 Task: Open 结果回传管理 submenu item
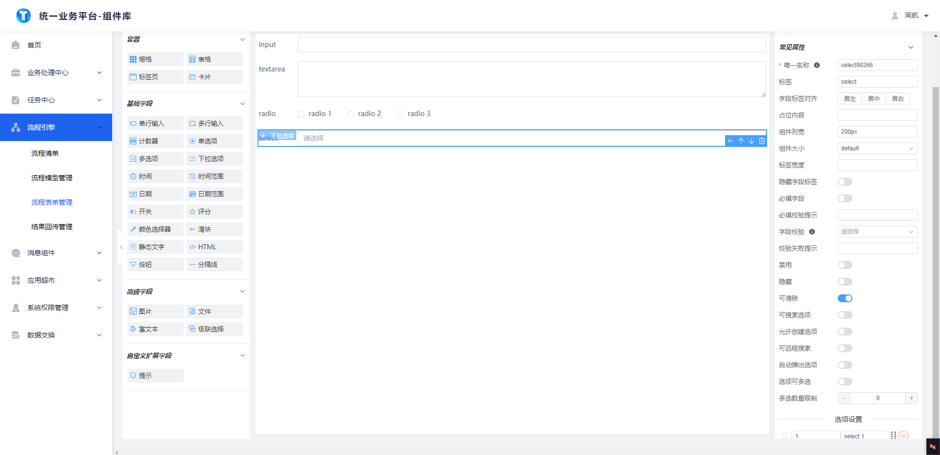coord(52,227)
